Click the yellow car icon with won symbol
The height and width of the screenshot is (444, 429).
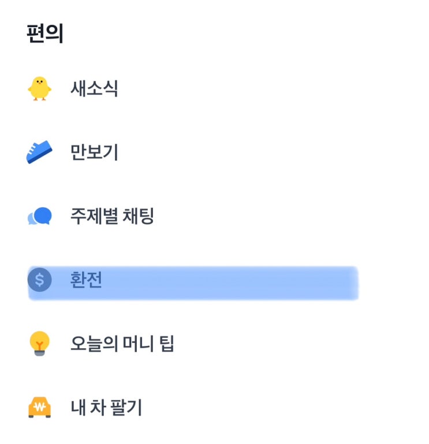(39, 408)
